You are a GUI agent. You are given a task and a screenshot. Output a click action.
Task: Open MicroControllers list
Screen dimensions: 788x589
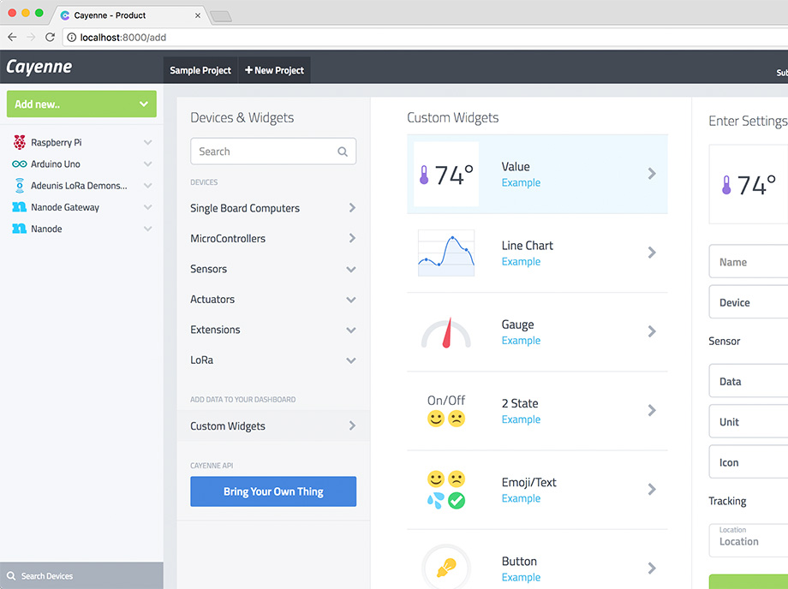(x=273, y=239)
